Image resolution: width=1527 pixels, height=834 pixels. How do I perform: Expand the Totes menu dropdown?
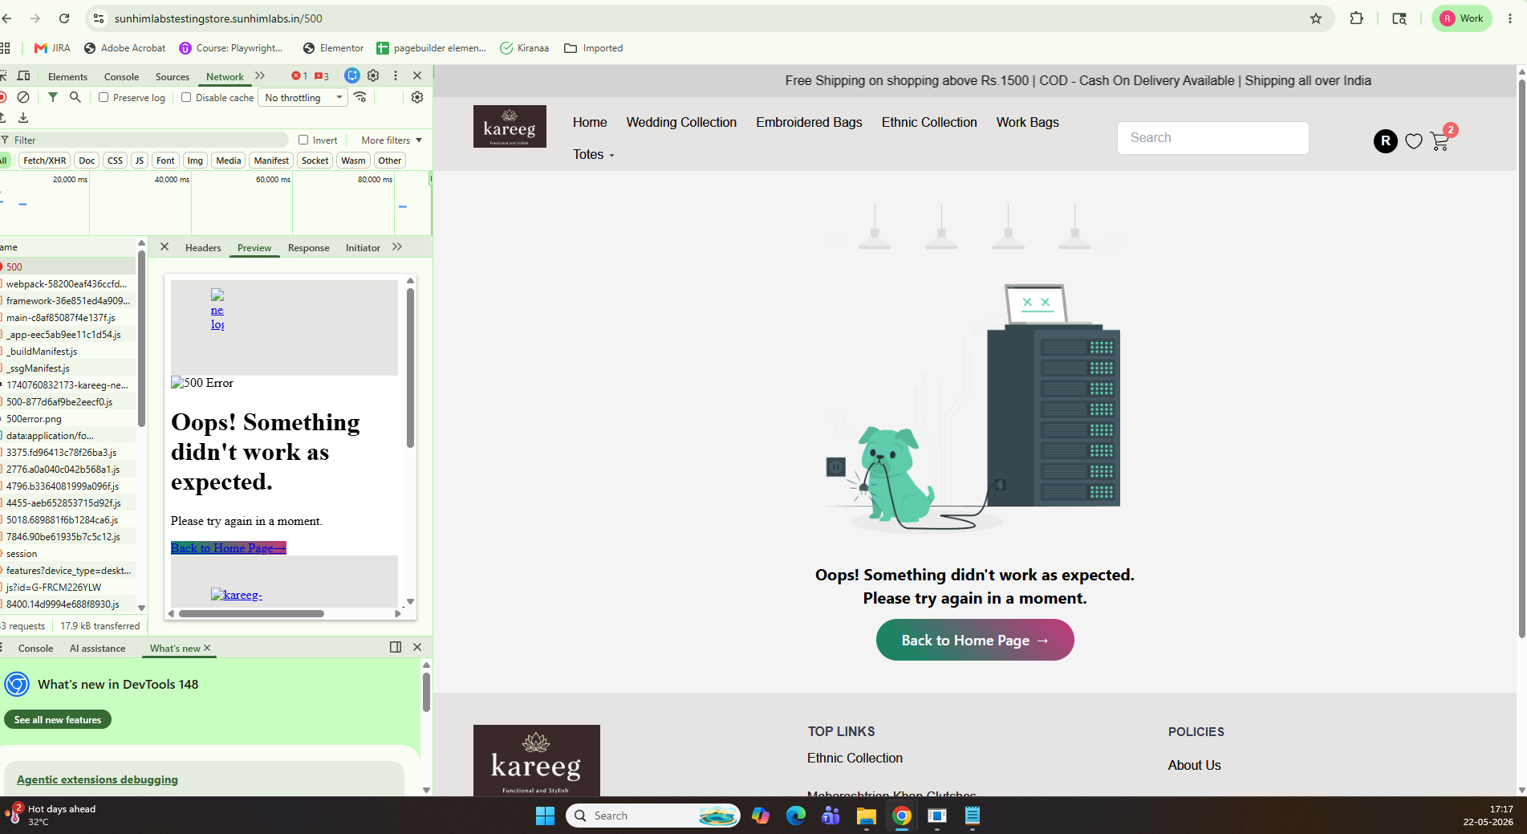pyautogui.click(x=594, y=155)
